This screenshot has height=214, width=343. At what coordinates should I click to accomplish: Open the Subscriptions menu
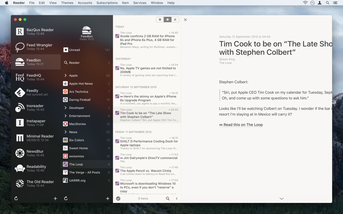[107, 3]
